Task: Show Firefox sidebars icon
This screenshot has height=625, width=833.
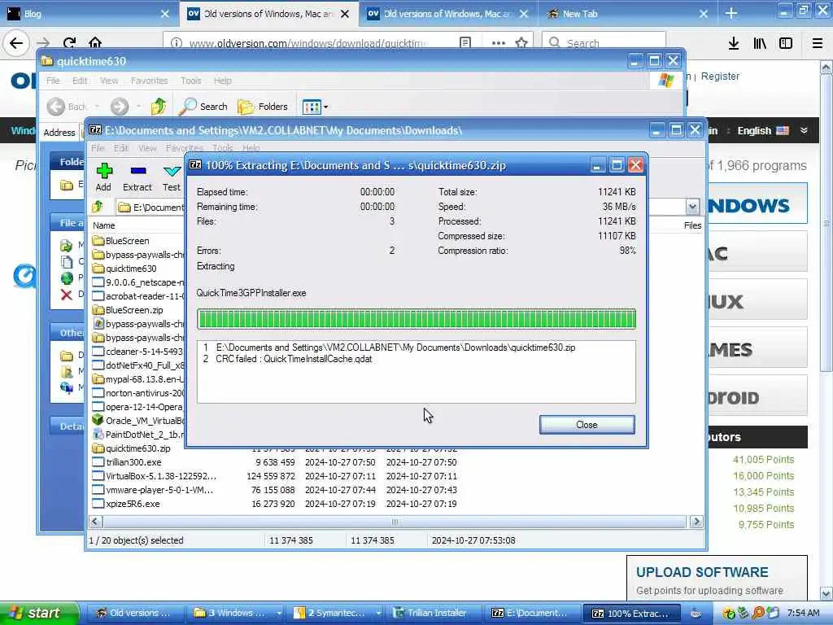Action: (x=786, y=43)
